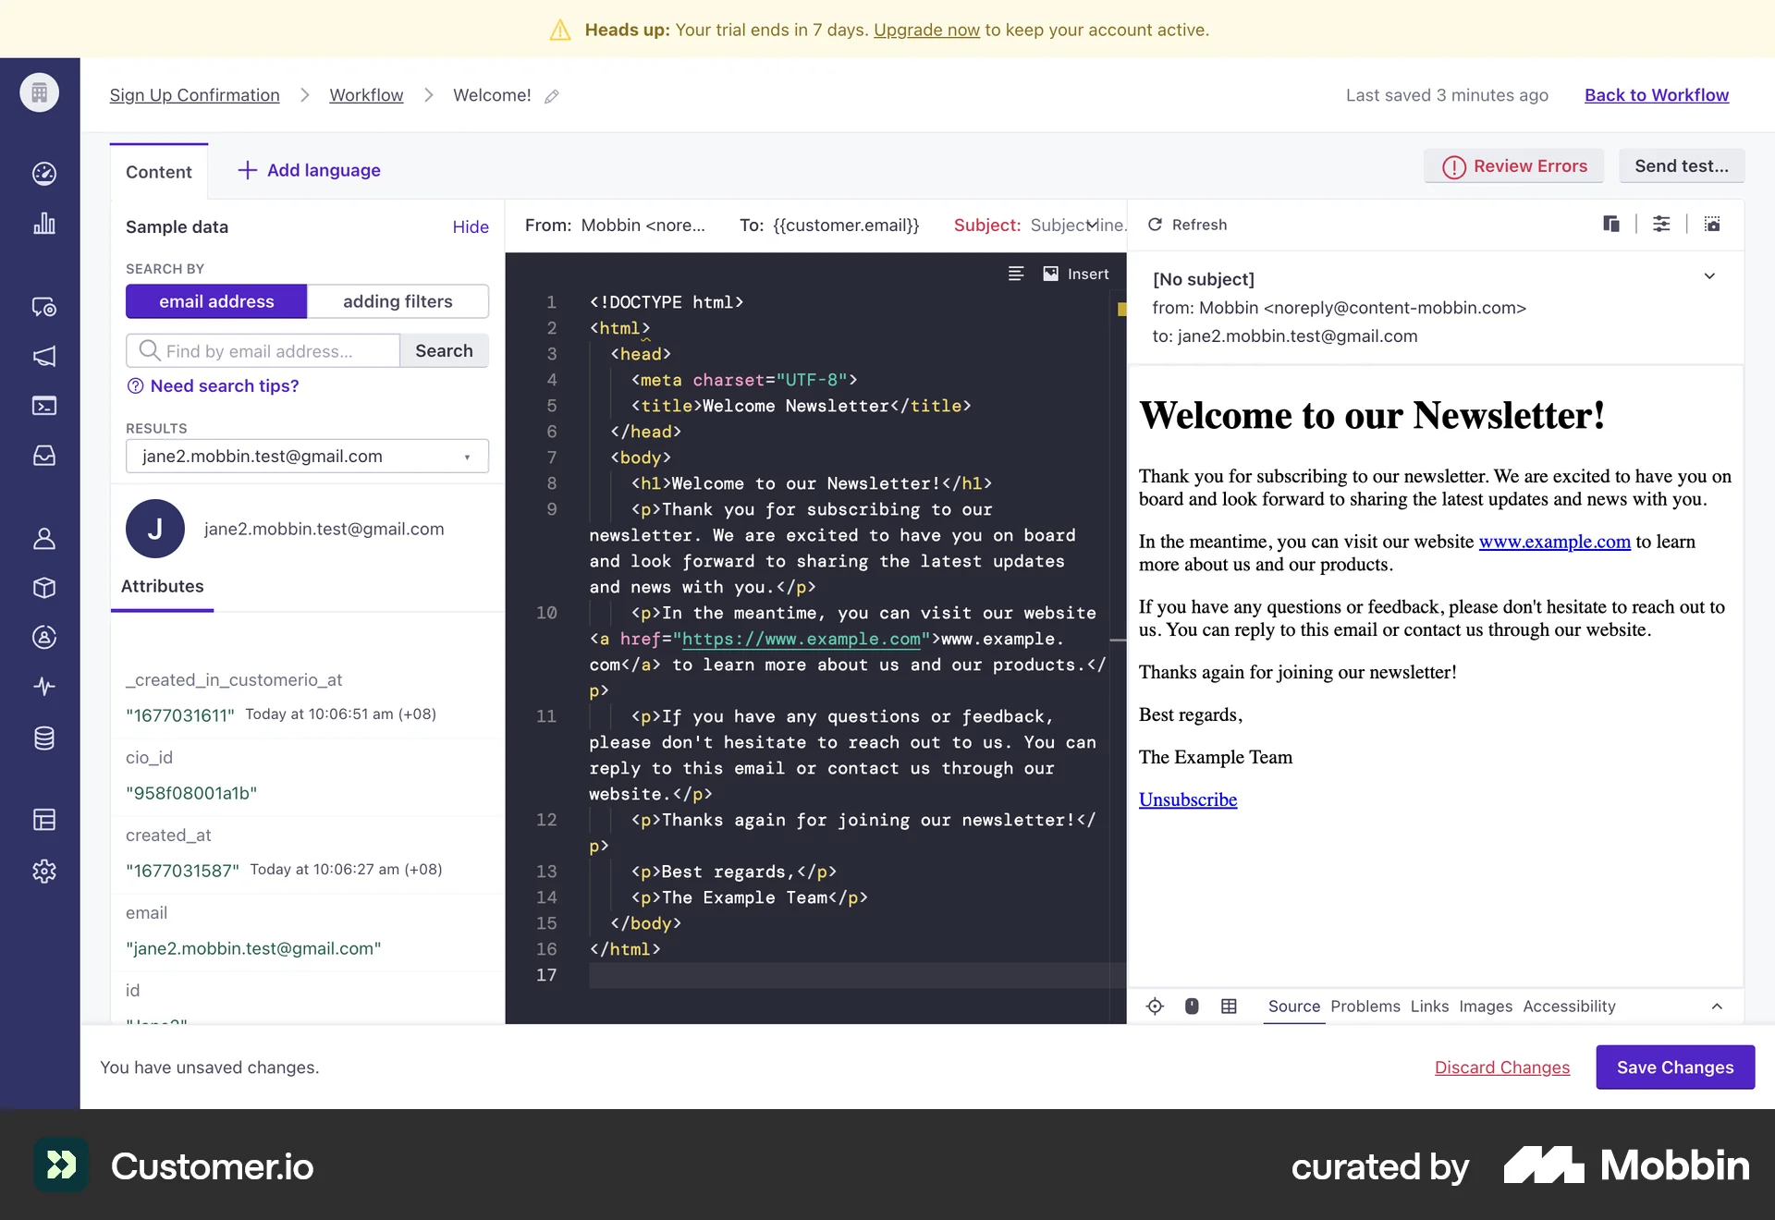Open the transactional terminal icon in sidebar
The height and width of the screenshot is (1220, 1775).
pyautogui.click(x=43, y=406)
